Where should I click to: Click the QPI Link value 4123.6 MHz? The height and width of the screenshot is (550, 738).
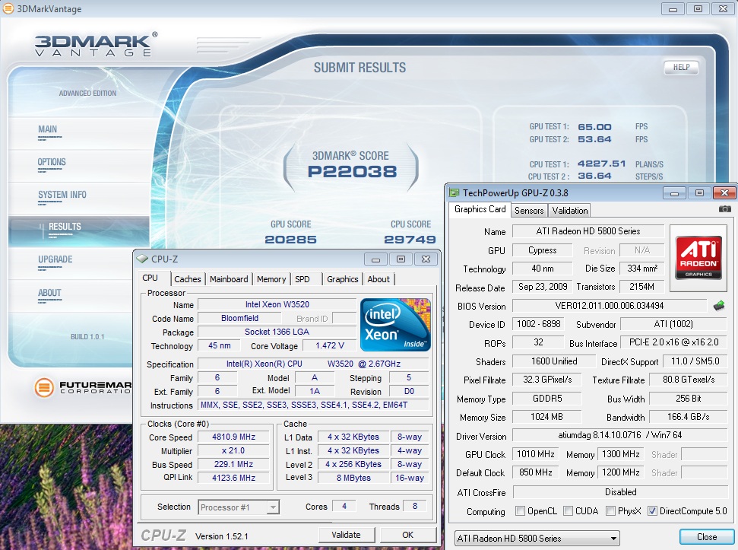(233, 478)
